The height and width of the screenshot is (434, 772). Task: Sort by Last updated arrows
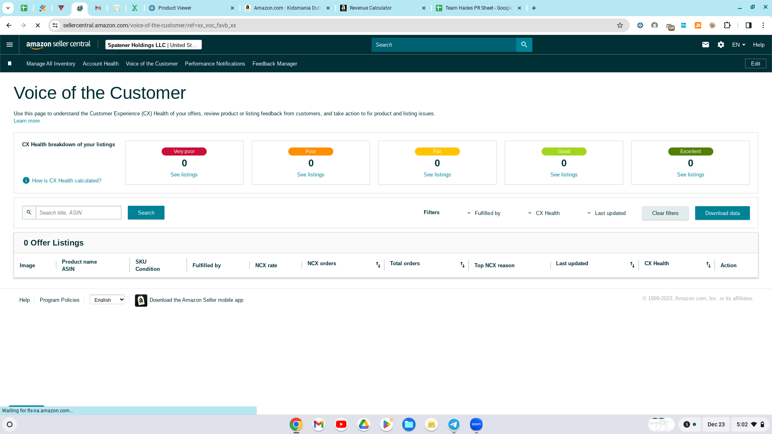coord(632,264)
